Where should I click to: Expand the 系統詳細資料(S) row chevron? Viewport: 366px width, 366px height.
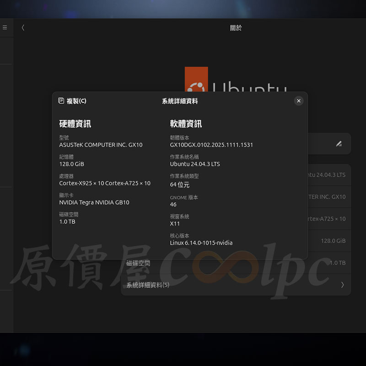(x=342, y=285)
